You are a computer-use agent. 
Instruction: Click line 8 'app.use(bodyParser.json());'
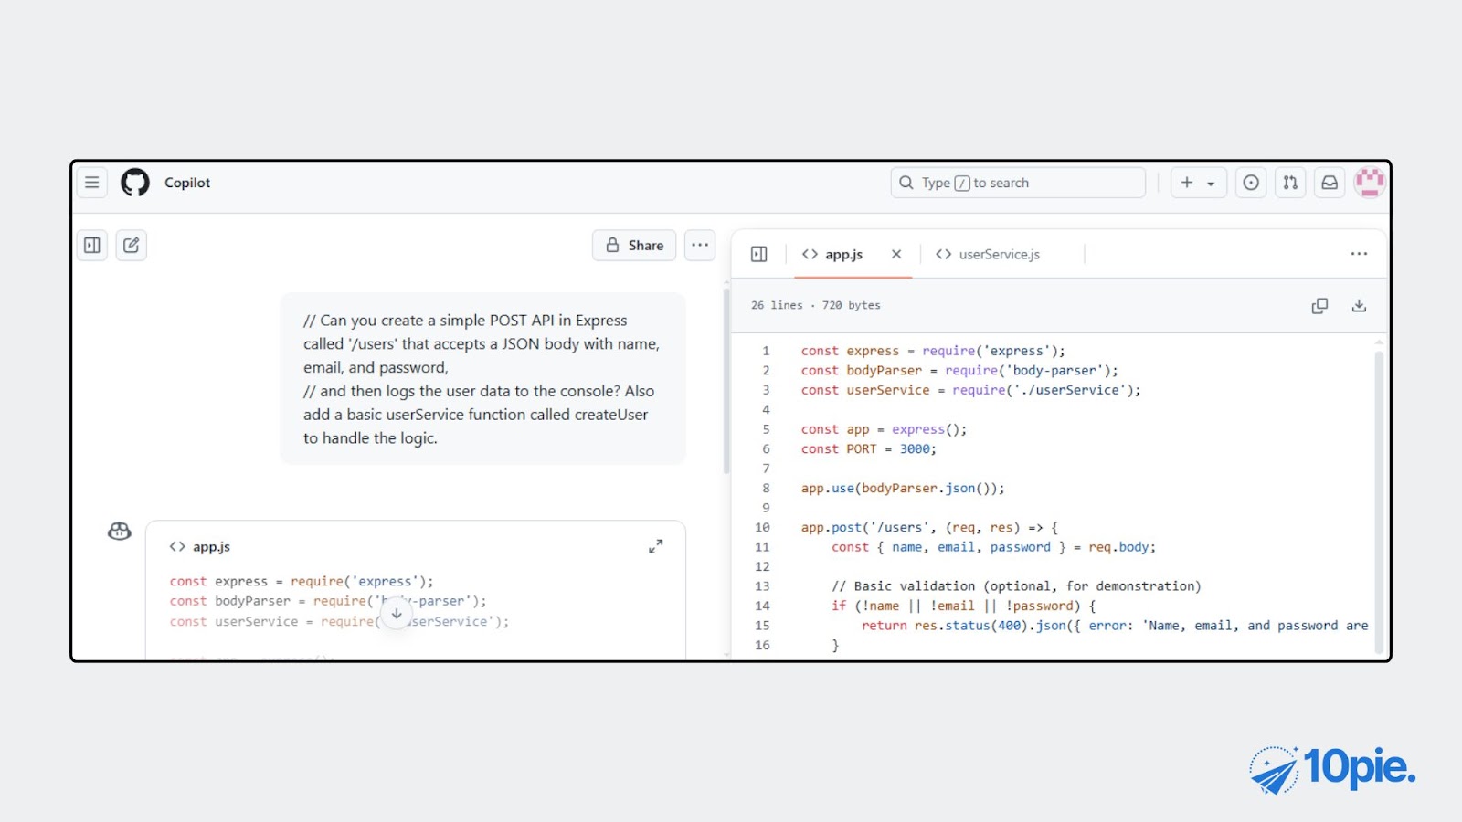903,488
